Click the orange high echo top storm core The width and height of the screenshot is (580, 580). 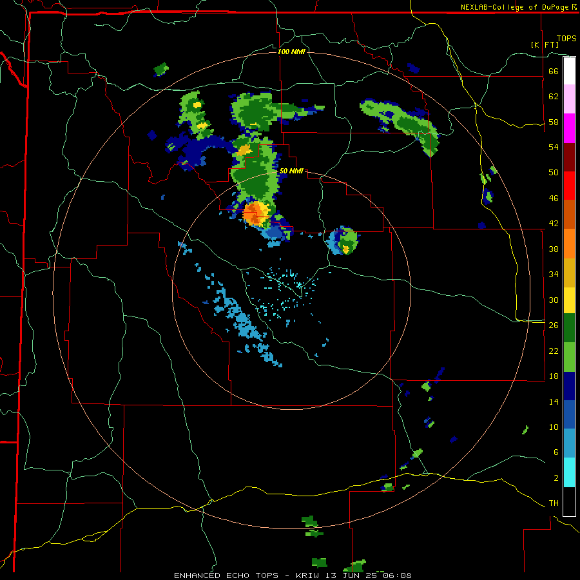point(256,213)
